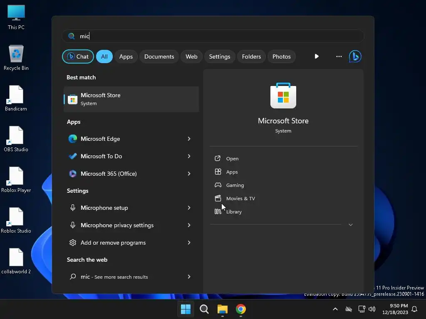This screenshot has width=426, height=319.
Task: Switch to the Apps filter tab
Action: (126, 56)
